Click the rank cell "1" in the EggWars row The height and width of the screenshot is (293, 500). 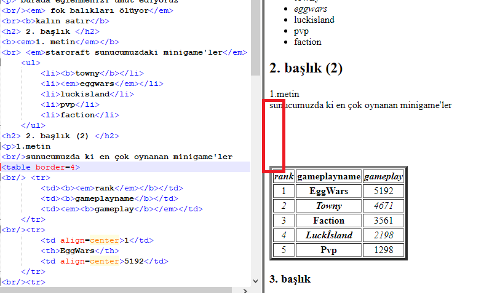(284, 191)
